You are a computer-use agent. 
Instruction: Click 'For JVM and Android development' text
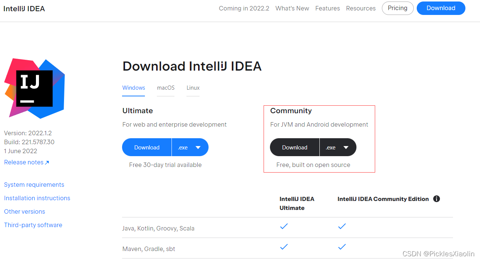pos(319,124)
